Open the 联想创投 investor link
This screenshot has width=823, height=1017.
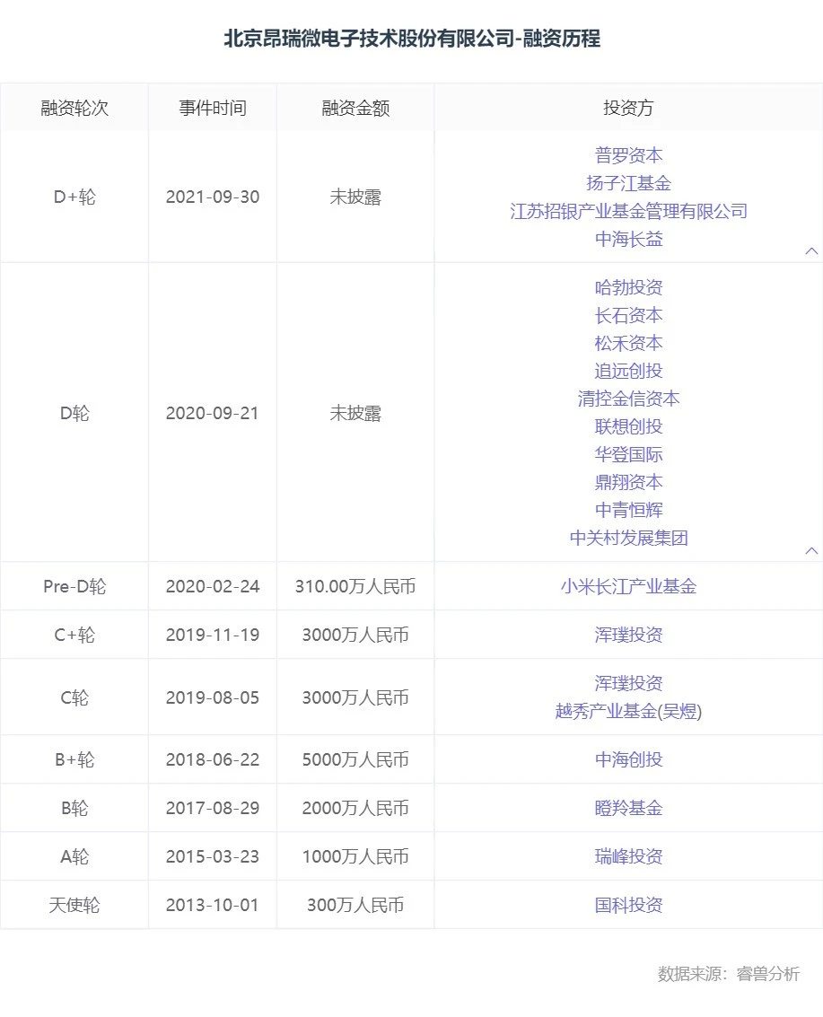point(628,426)
